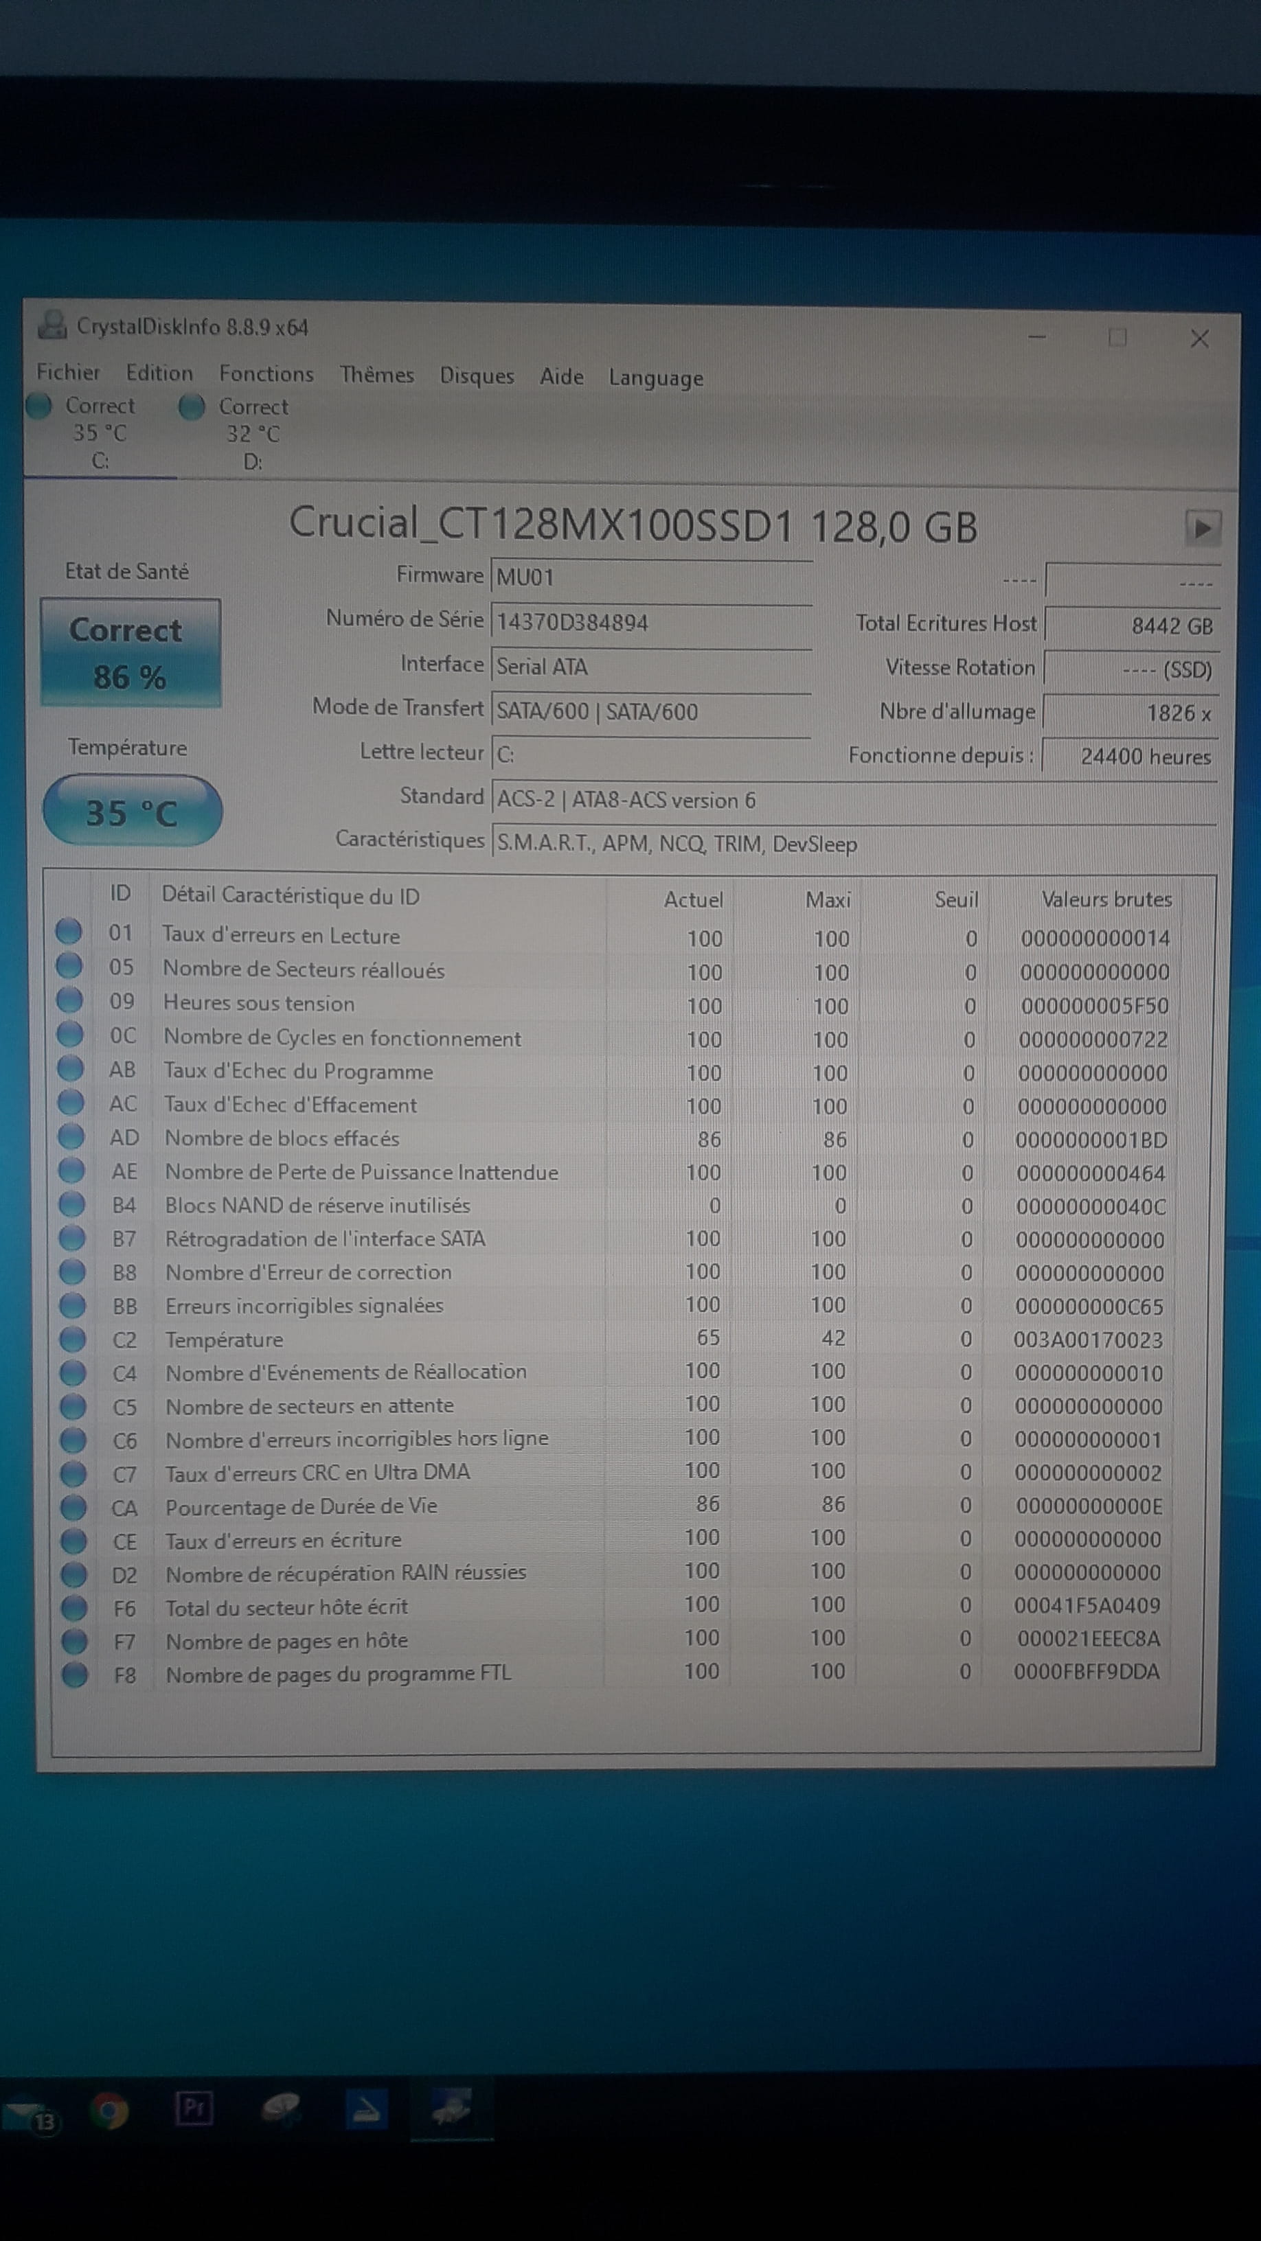Click status dot for Total du secteur hôte écrit
Screen dimensions: 1261x2241
[x=75, y=1608]
